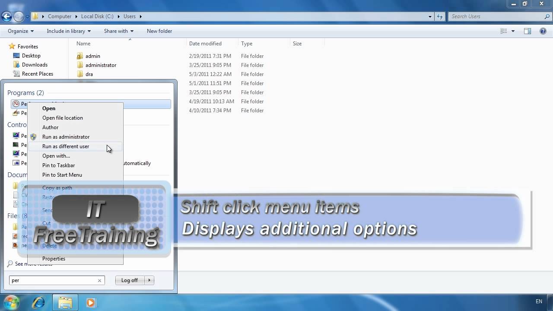
Task: Click the Back navigation arrow in Explorer
Action: click(x=6, y=17)
